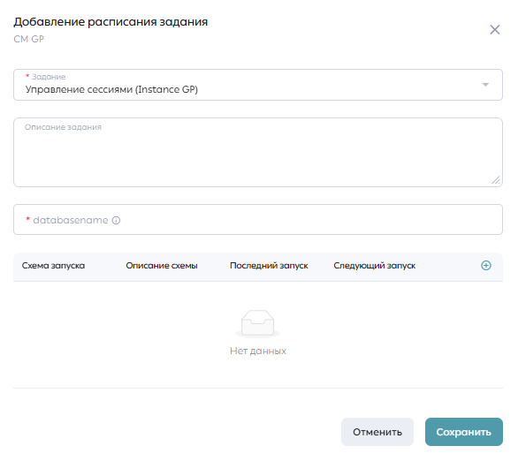518x461 pixels.
Task: Add a launch schedule with plus icon
Action: [485, 265]
